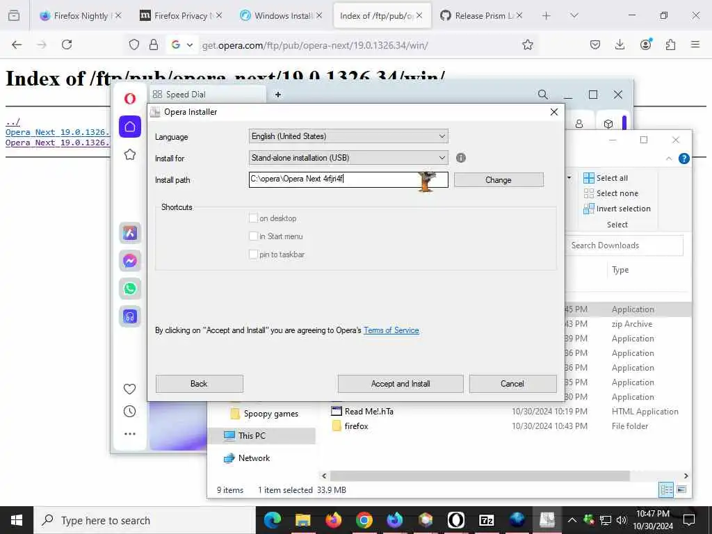Click the Install path text field
This screenshot has height=534, width=712.
coord(348,179)
